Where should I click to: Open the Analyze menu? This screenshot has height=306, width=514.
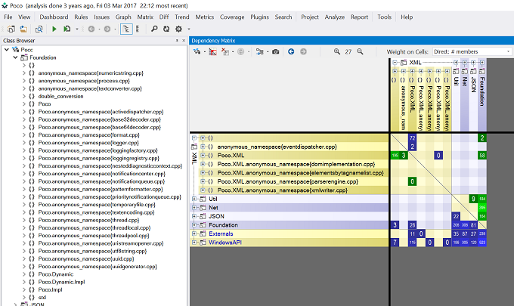(x=334, y=17)
